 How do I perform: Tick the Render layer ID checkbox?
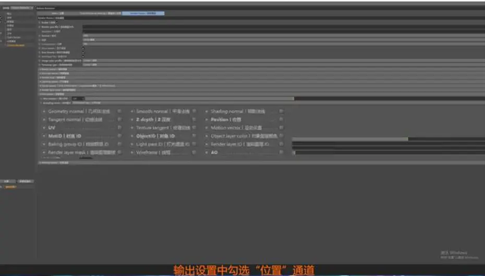point(281,144)
